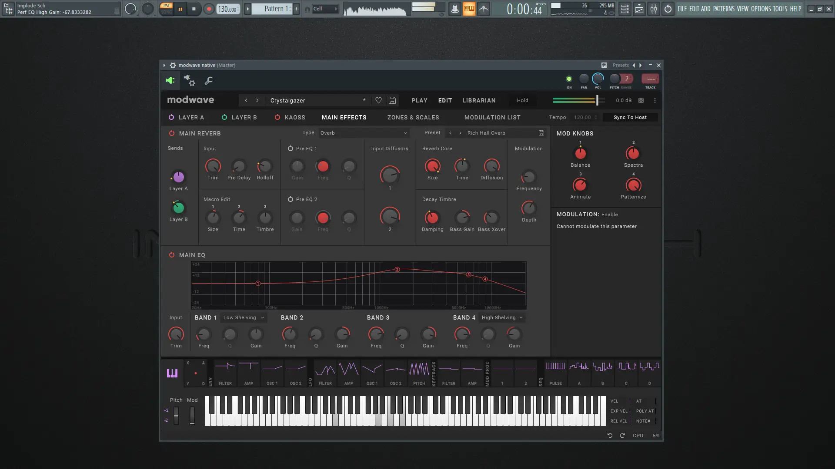
Task: Toggle the Main EQ power button
Action: 172,255
